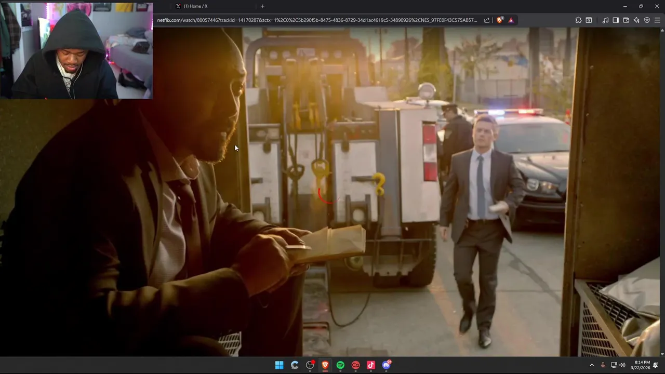The image size is (665, 374).
Task: Click the webcam overlay thumbnail
Action: pos(76,50)
